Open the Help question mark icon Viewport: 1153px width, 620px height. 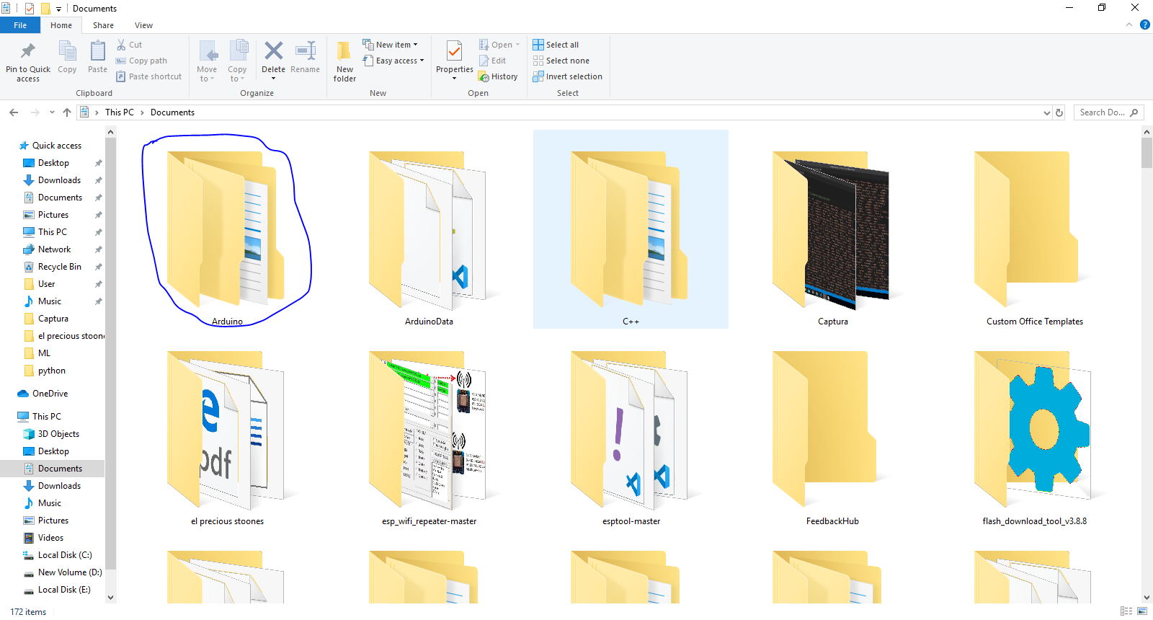pyautogui.click(x=1144, y=25)
